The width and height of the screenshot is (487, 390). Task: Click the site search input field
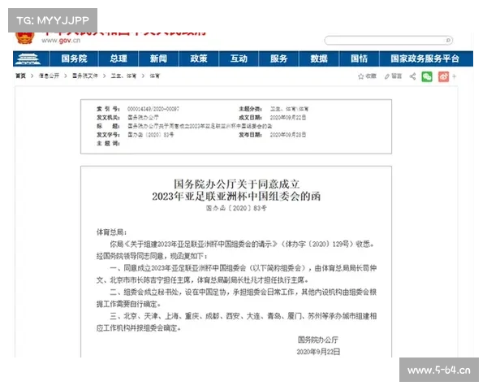click(381, 40)
